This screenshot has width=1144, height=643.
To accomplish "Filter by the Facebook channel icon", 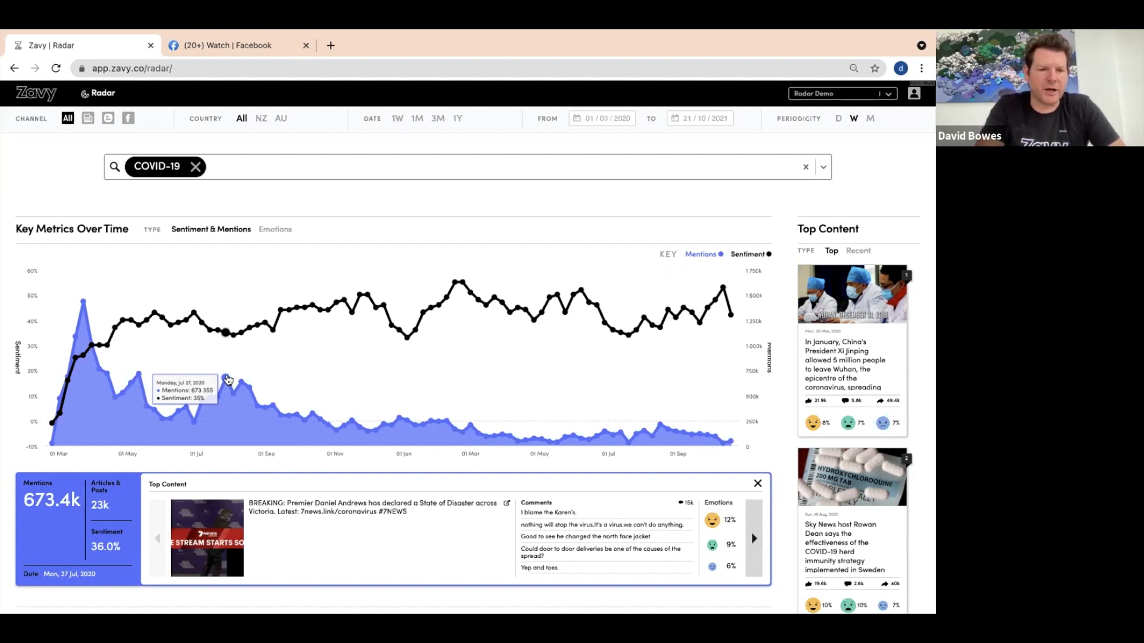I will pos(128,118).
